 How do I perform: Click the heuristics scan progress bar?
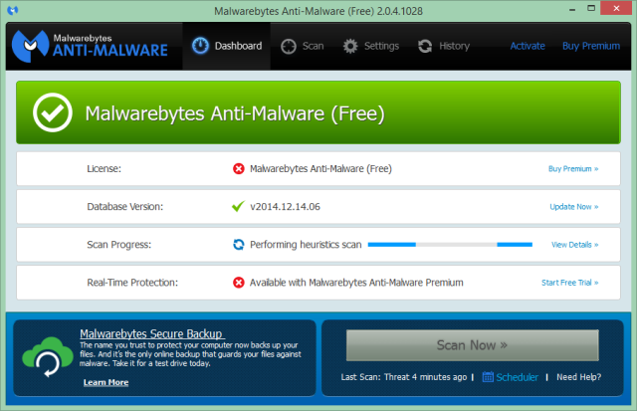pos(450,245)
